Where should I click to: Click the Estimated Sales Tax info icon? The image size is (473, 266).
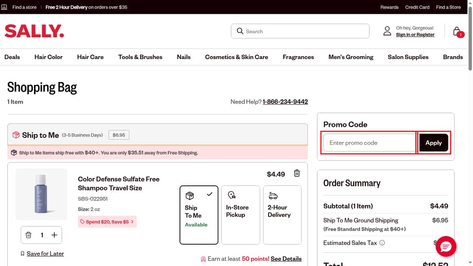(382, 243)
